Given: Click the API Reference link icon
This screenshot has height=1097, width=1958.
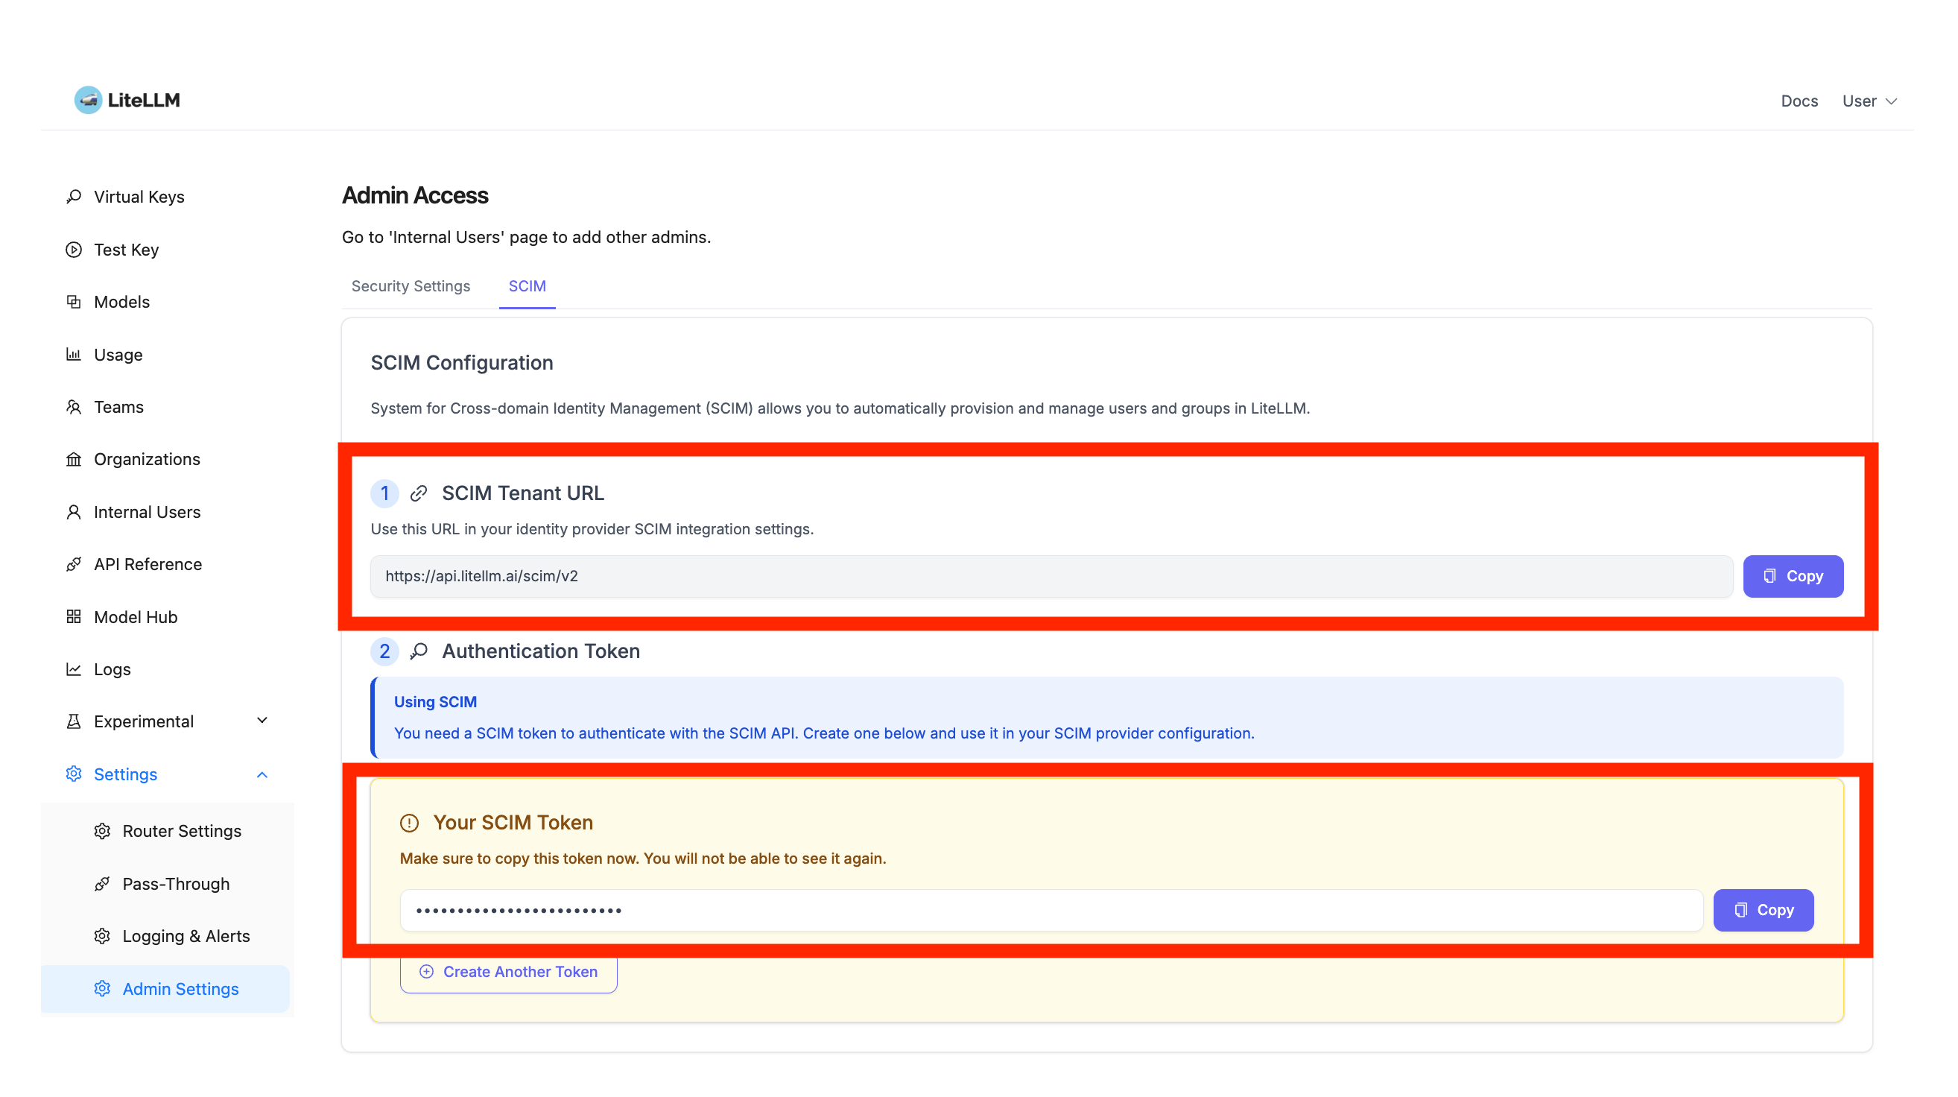Looking at the screenshot, I should point(74,564).
